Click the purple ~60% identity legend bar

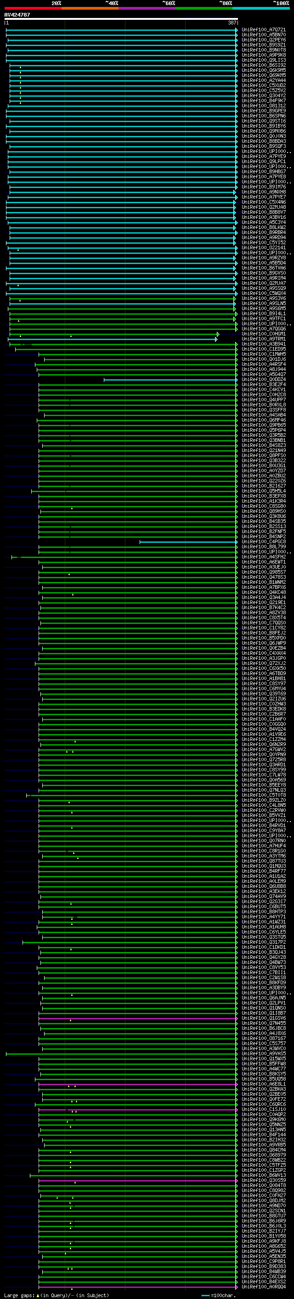coord(147,8)
